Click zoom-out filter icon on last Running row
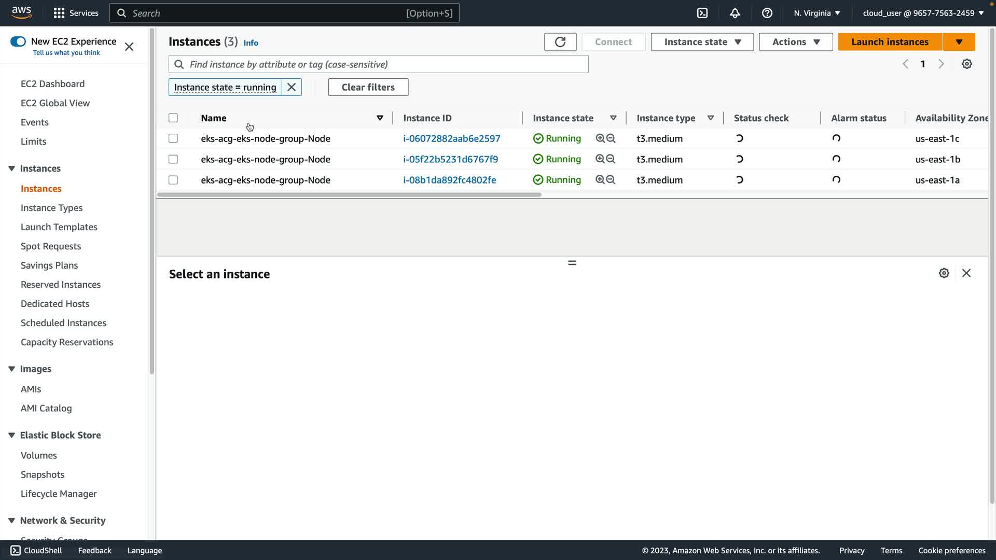Image resolution: width=996 pixels, height=560 pixels. [611, 180]
